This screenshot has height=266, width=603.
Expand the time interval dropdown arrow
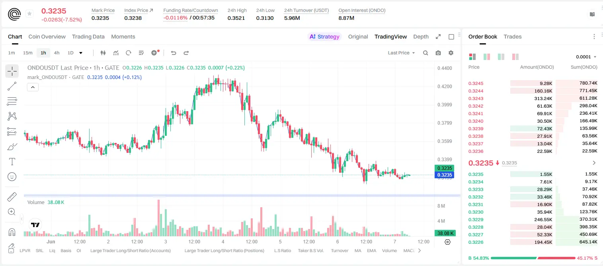click(x=81, y=53)
